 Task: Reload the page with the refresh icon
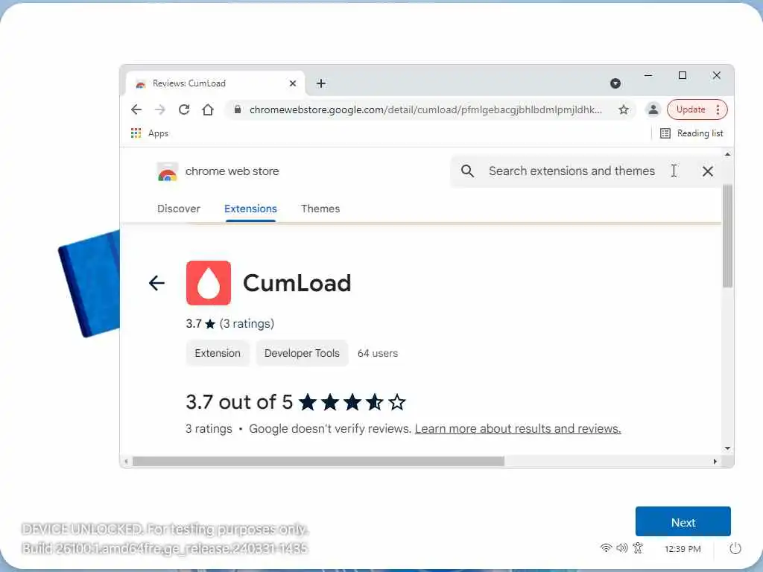184,109
